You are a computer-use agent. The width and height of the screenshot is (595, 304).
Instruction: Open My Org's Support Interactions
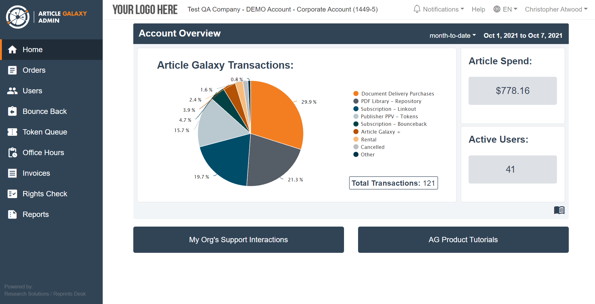tap(238, 240)
